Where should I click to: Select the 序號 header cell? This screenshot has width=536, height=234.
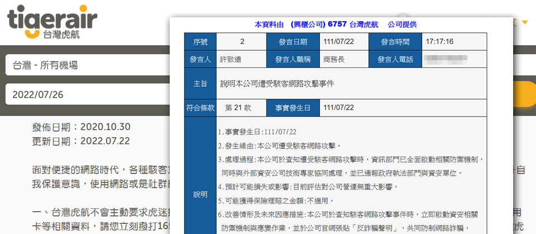click(200, 42)
